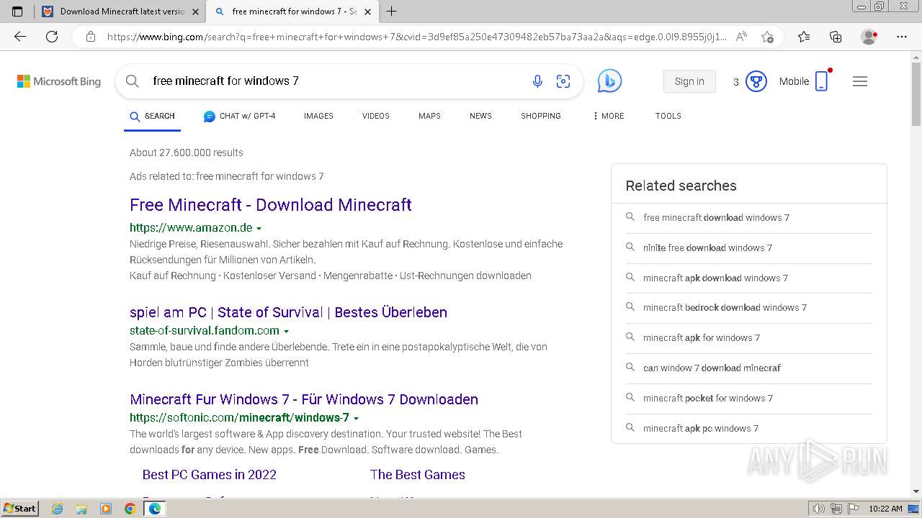Open Internet Explorer from taskbar
Viewport: 922px width, 518px height.
pyautogui.click(x=58, y=509)
